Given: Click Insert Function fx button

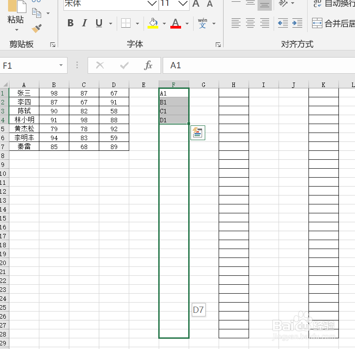Looking at the screenshot, I should [148, 65].
